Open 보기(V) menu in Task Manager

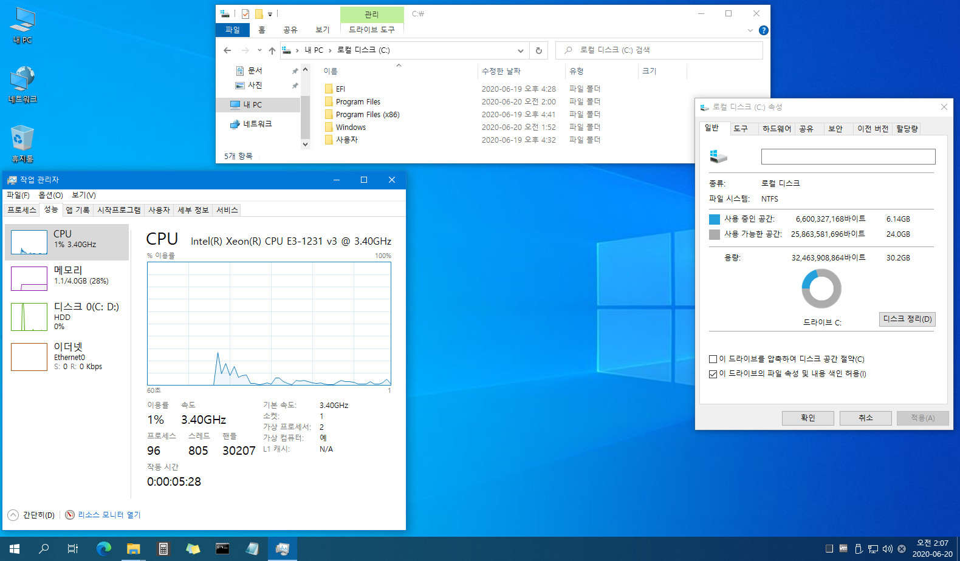[x=84, y=195]
